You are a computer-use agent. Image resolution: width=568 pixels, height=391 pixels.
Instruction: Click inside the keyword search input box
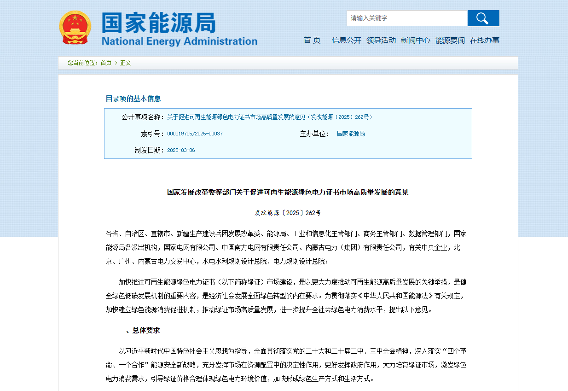point(407,18)
